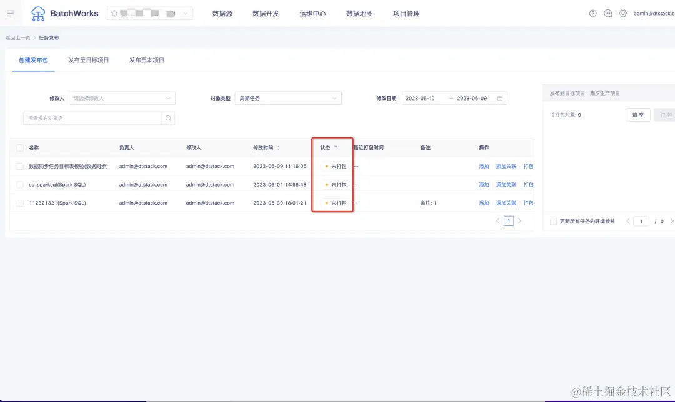
Task: Click start date 2023-05-10 field
Action: tap(420, 98)
